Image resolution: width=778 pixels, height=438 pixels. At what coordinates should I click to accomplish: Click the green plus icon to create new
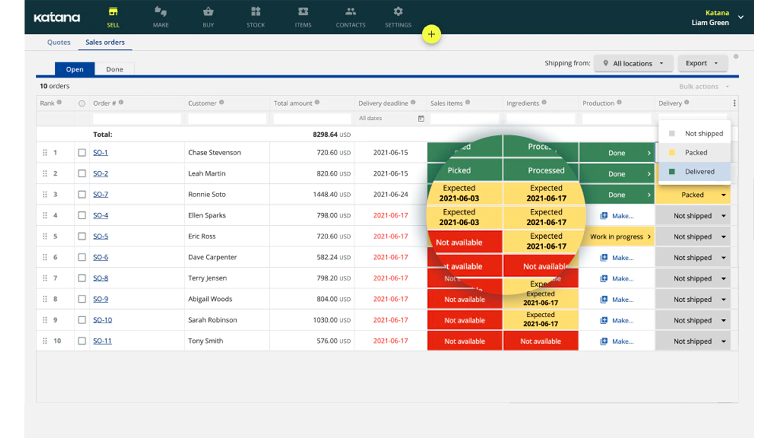(431, 34)
